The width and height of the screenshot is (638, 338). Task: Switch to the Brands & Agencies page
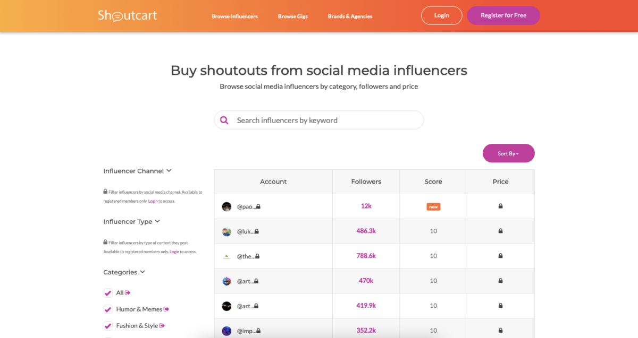point(350,16)
